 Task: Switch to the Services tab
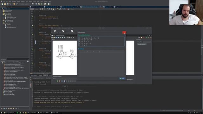click(x=13, y=7)
